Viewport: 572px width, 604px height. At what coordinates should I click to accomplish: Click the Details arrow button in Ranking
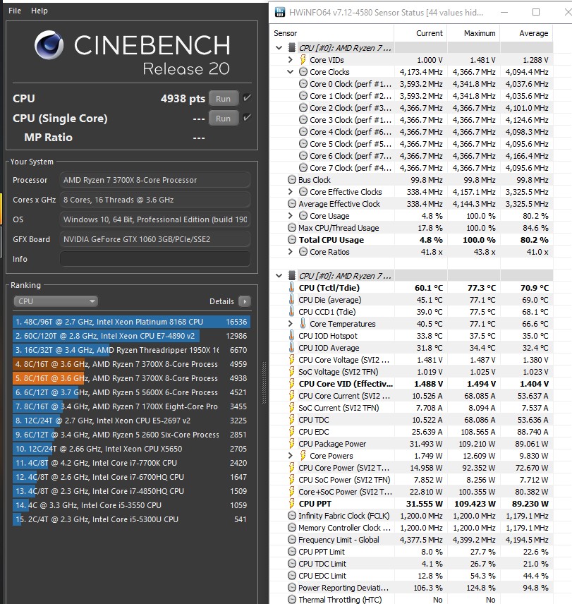coord(244,301)
